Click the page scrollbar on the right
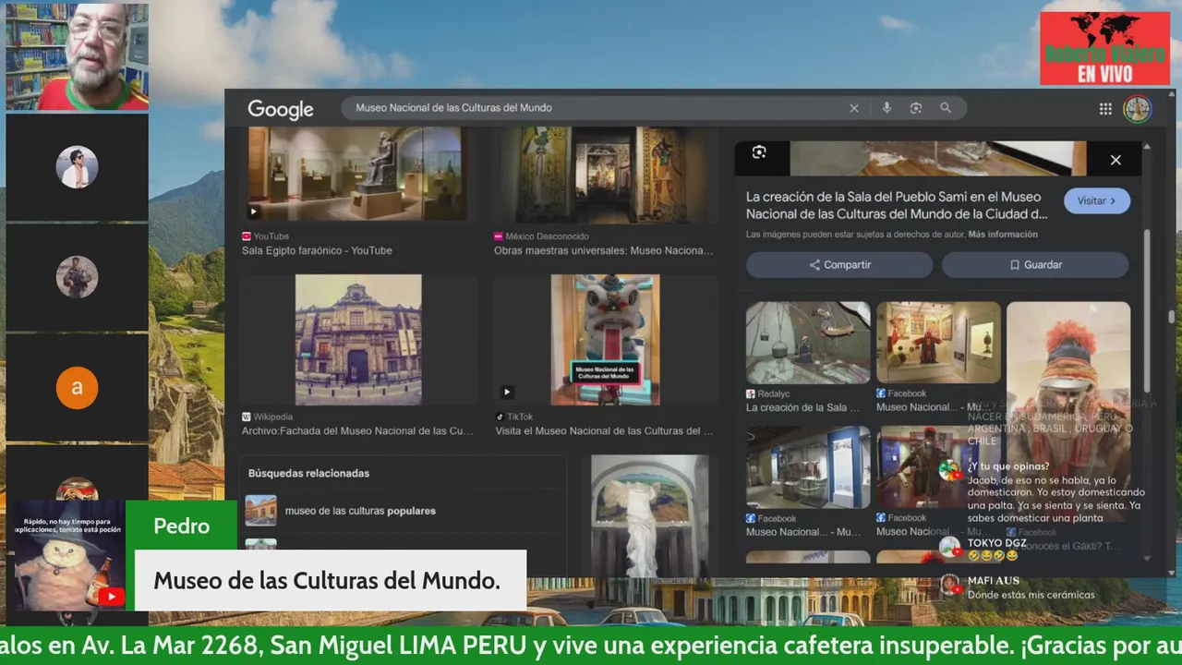Image resolution: width=1182 pixels, height=665 pixels. [x=1172, y=317]
